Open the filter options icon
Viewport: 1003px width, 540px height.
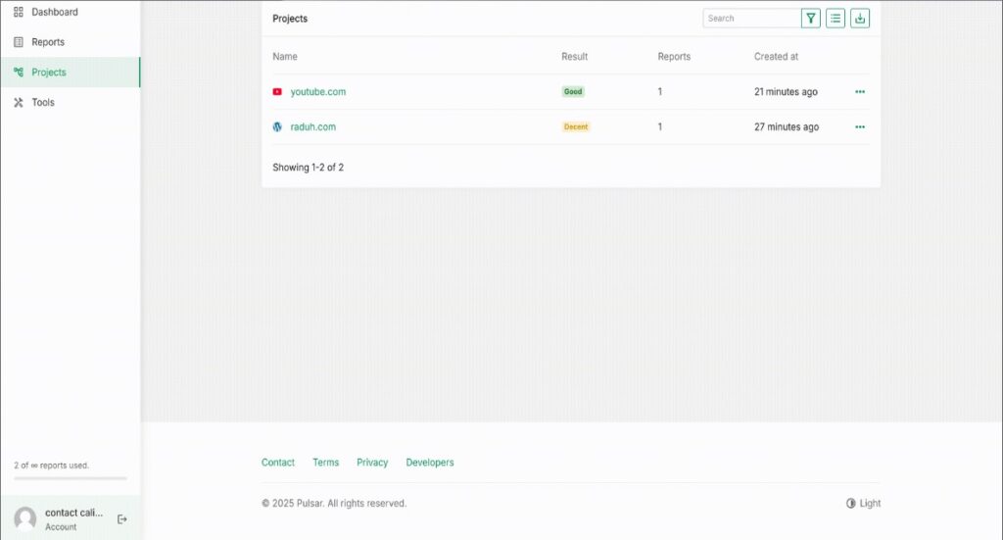[810, 19]
